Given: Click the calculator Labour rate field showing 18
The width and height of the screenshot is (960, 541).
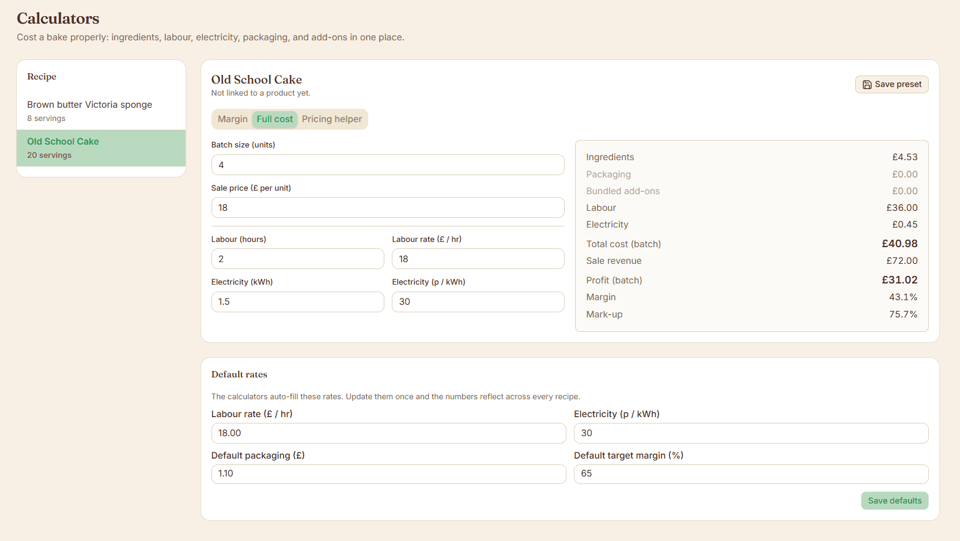Looking at the screenshot, I should pos(478,259).
